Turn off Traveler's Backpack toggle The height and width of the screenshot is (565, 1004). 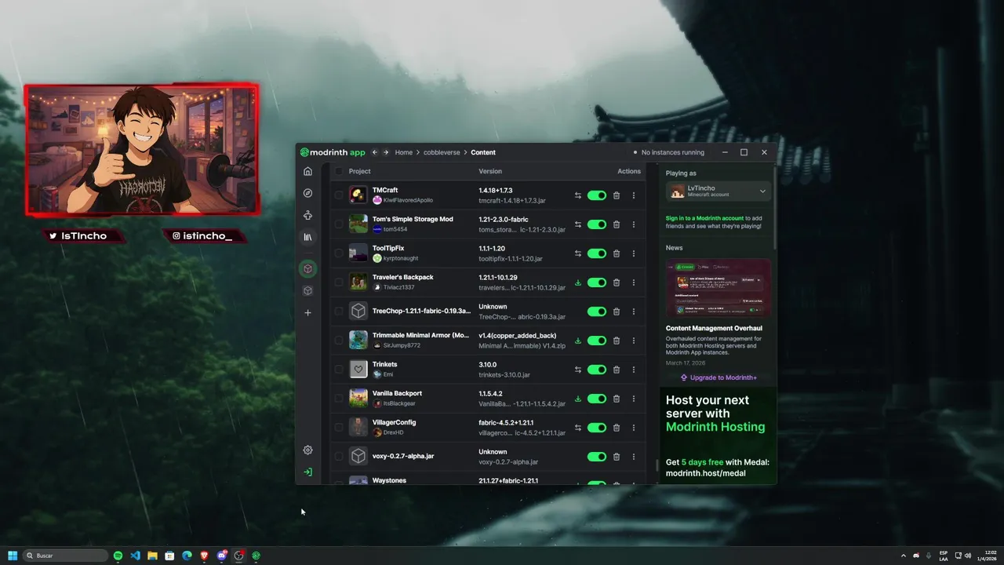click(x=597, y=282)
